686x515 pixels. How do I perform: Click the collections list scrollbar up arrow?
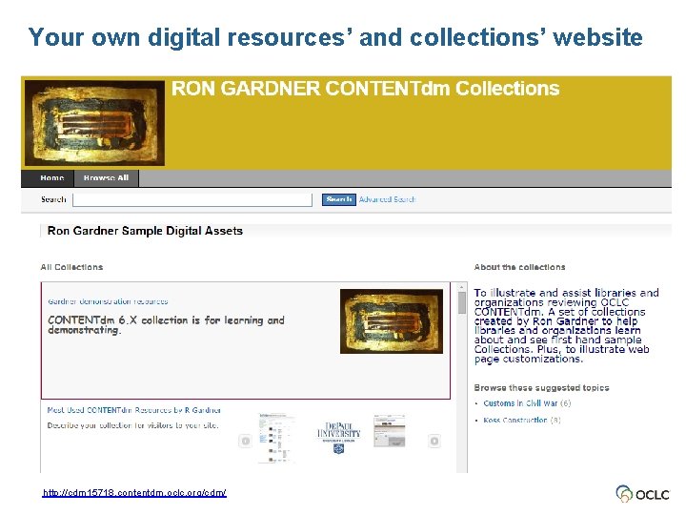(461, 287)
